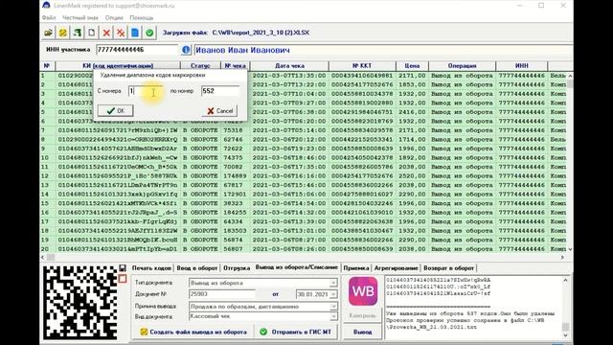Open file with the folder toolbar icon
Viewport: 613px width, 345px height.
(49, 33)
